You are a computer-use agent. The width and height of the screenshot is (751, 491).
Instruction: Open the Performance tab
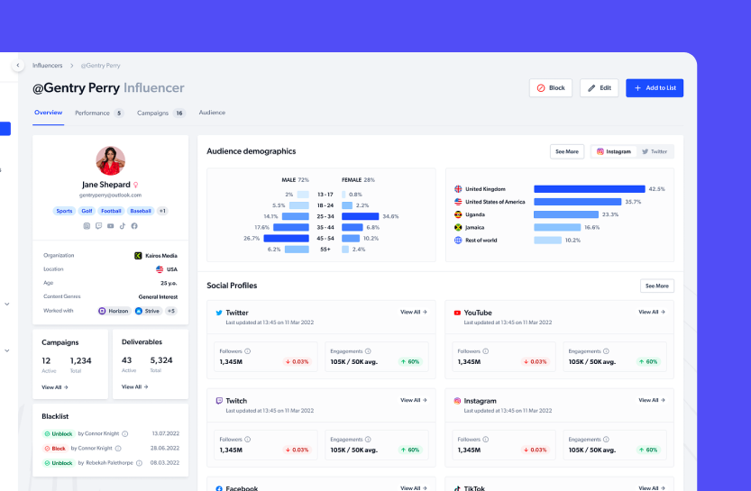pos(99,113)
